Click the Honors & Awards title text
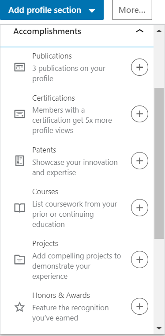 click(61, 295)
